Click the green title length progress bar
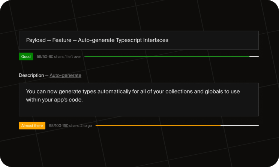This screenshot has width=279, height=167. (171, 57)
